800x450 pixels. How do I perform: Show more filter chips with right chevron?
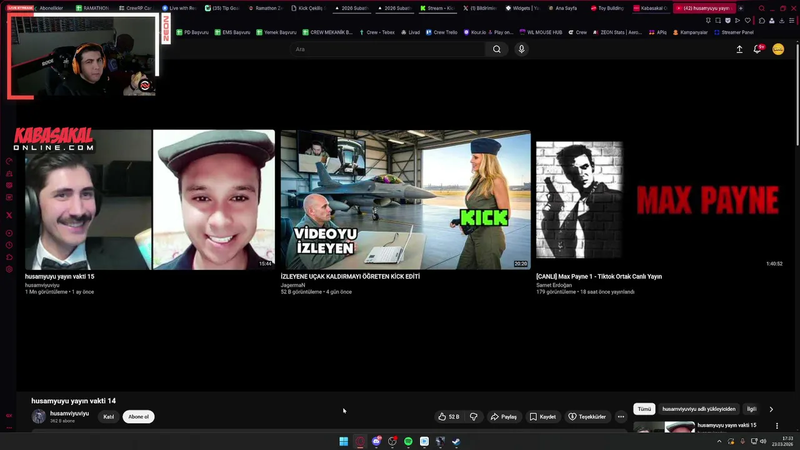pos(771,409)
